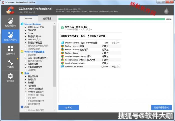Select Windows 资源管理器 section header
Screen dimensions: 175x121
pos(34,52)
